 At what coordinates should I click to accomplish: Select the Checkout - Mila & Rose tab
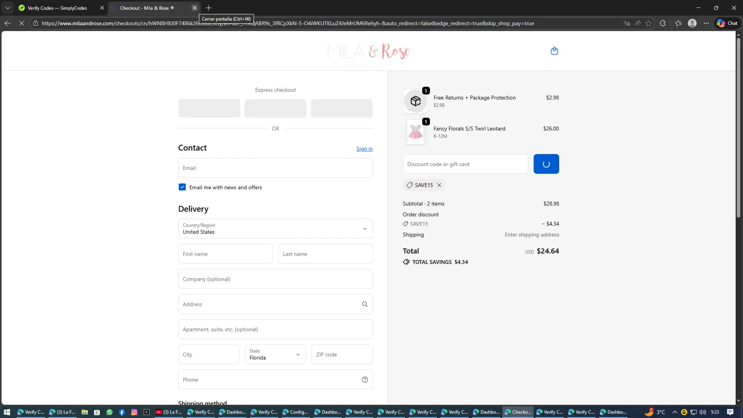pos(147,8)
